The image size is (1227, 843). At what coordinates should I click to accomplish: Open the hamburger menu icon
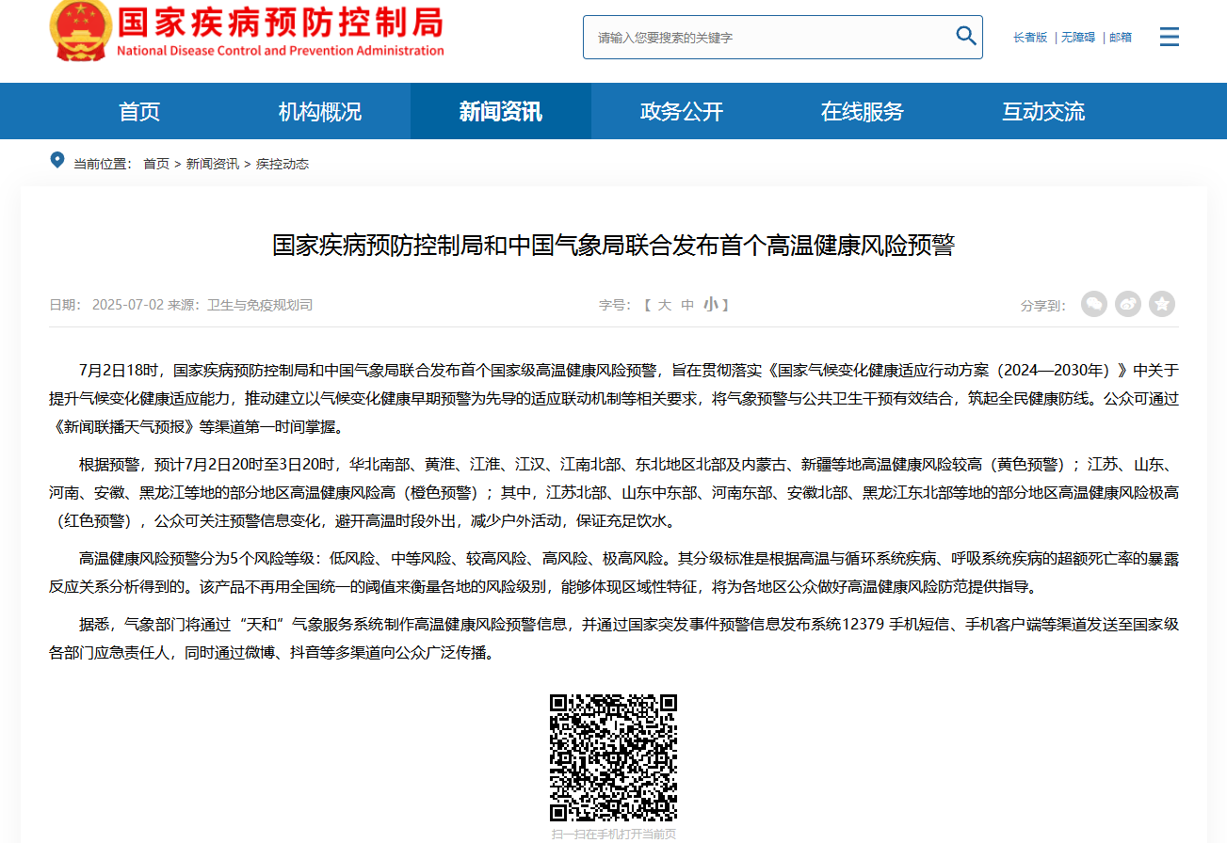(x=1169, y=38)
